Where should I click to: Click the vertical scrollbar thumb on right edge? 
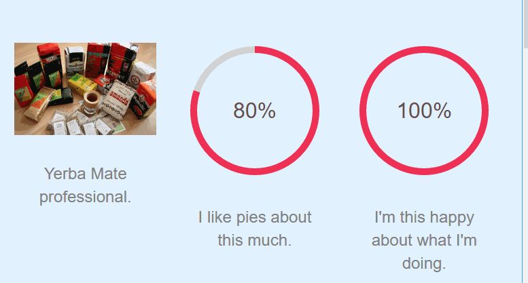coord(526,24)
